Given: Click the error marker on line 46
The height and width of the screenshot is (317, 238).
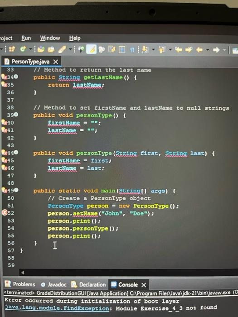Looking at the screenshot, I should point(4,168).
